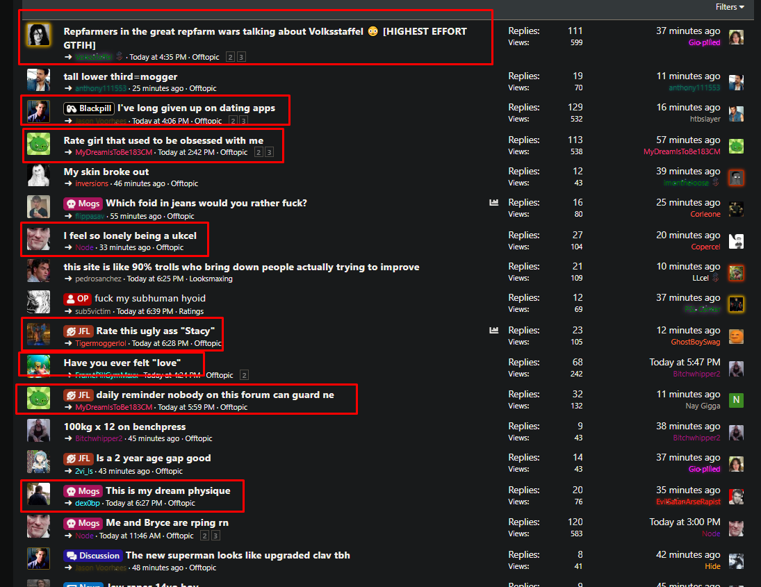
Task: Click the poll icon on 'Rate this ugly ass Stacy' row
Action: [x=493, y=331]
